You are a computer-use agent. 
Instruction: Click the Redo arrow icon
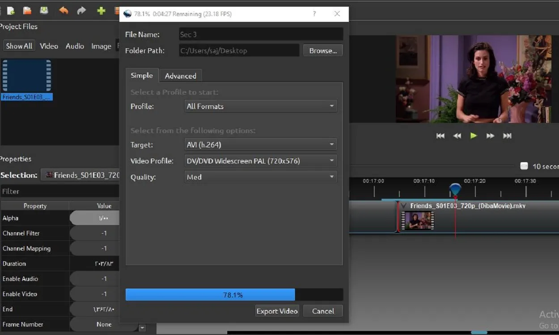[x=81, y=10]
